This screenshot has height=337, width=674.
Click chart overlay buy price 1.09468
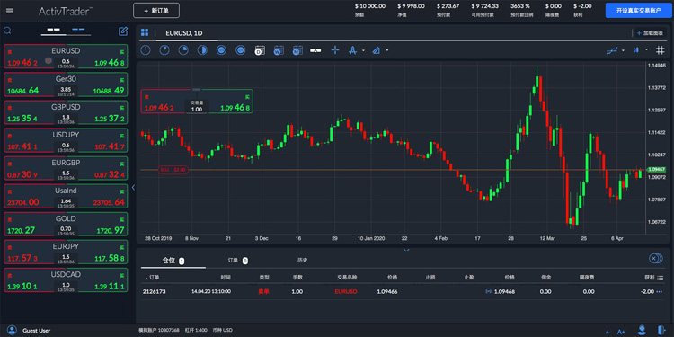[x=235, y=109]
